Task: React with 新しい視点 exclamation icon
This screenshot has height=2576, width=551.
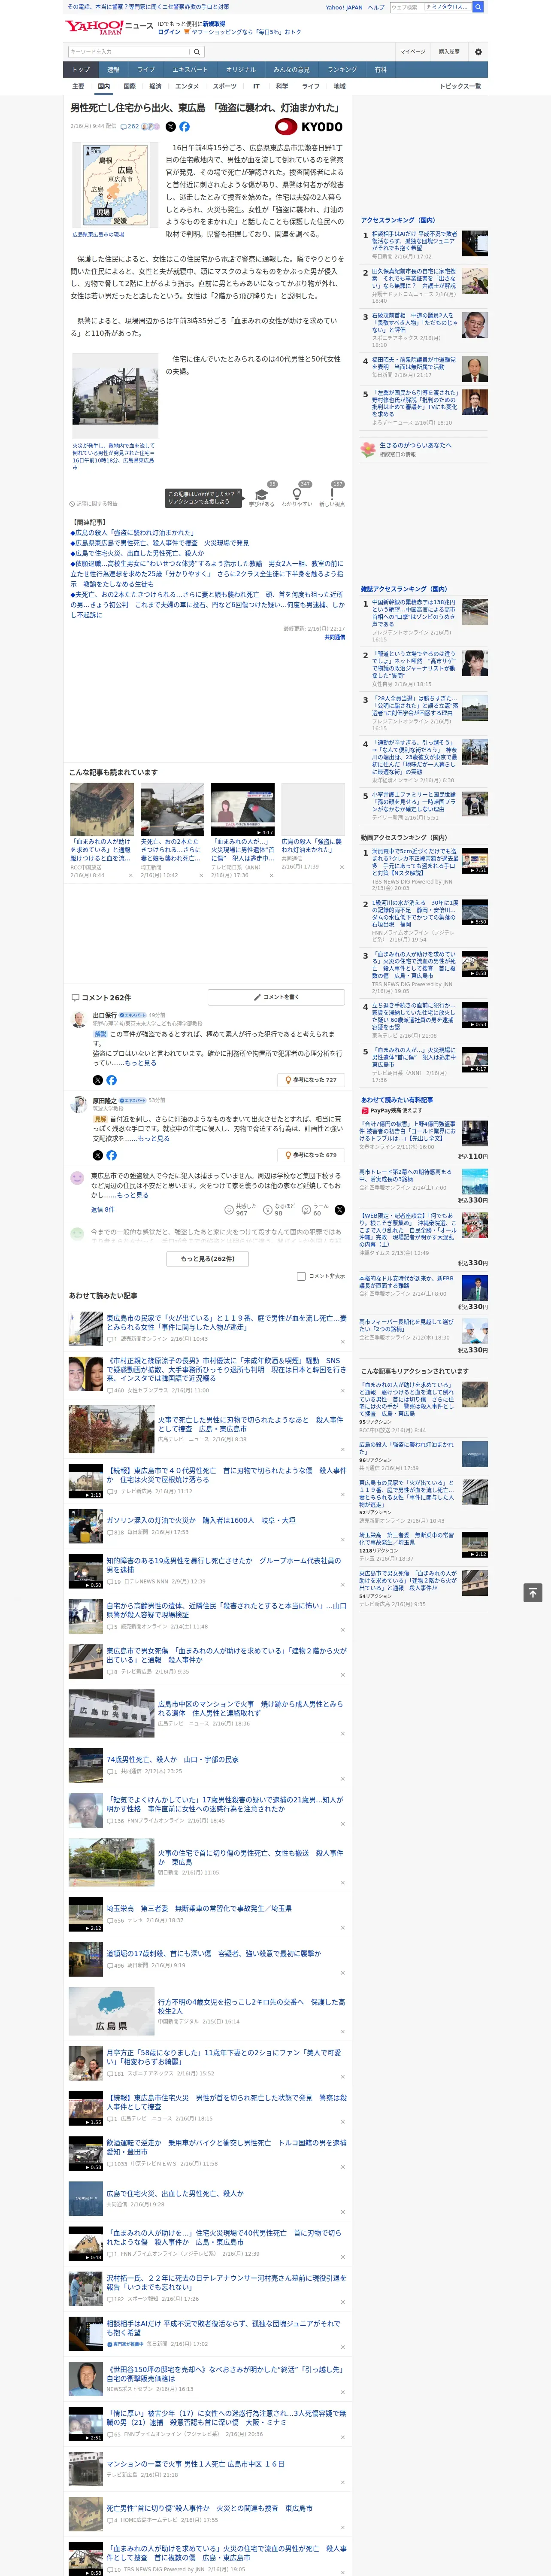Action: coord(332,494)
